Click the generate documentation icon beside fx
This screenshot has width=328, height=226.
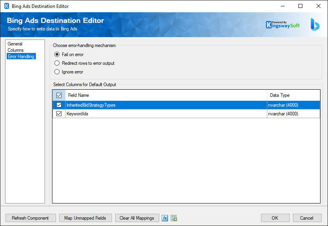tap(174, 218)
